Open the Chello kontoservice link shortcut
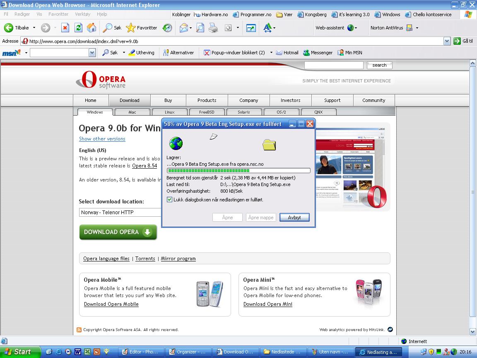The height and width of the screenshot is (358, 477). coord(428,15)
